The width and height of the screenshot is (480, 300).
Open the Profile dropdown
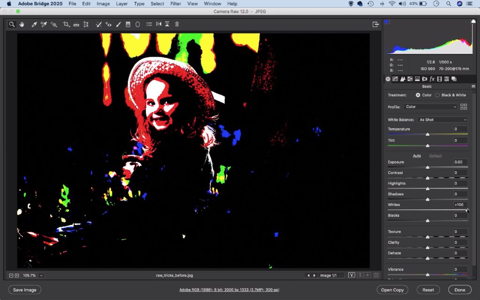pyautogui.click(x=430, y=107)
